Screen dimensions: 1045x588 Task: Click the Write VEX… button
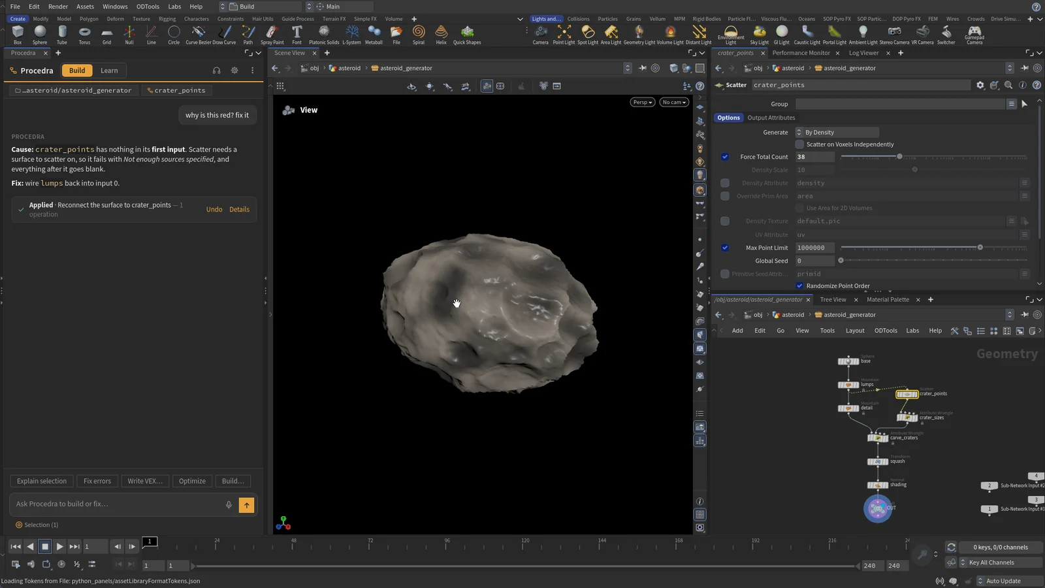click(x=145, y=481)
